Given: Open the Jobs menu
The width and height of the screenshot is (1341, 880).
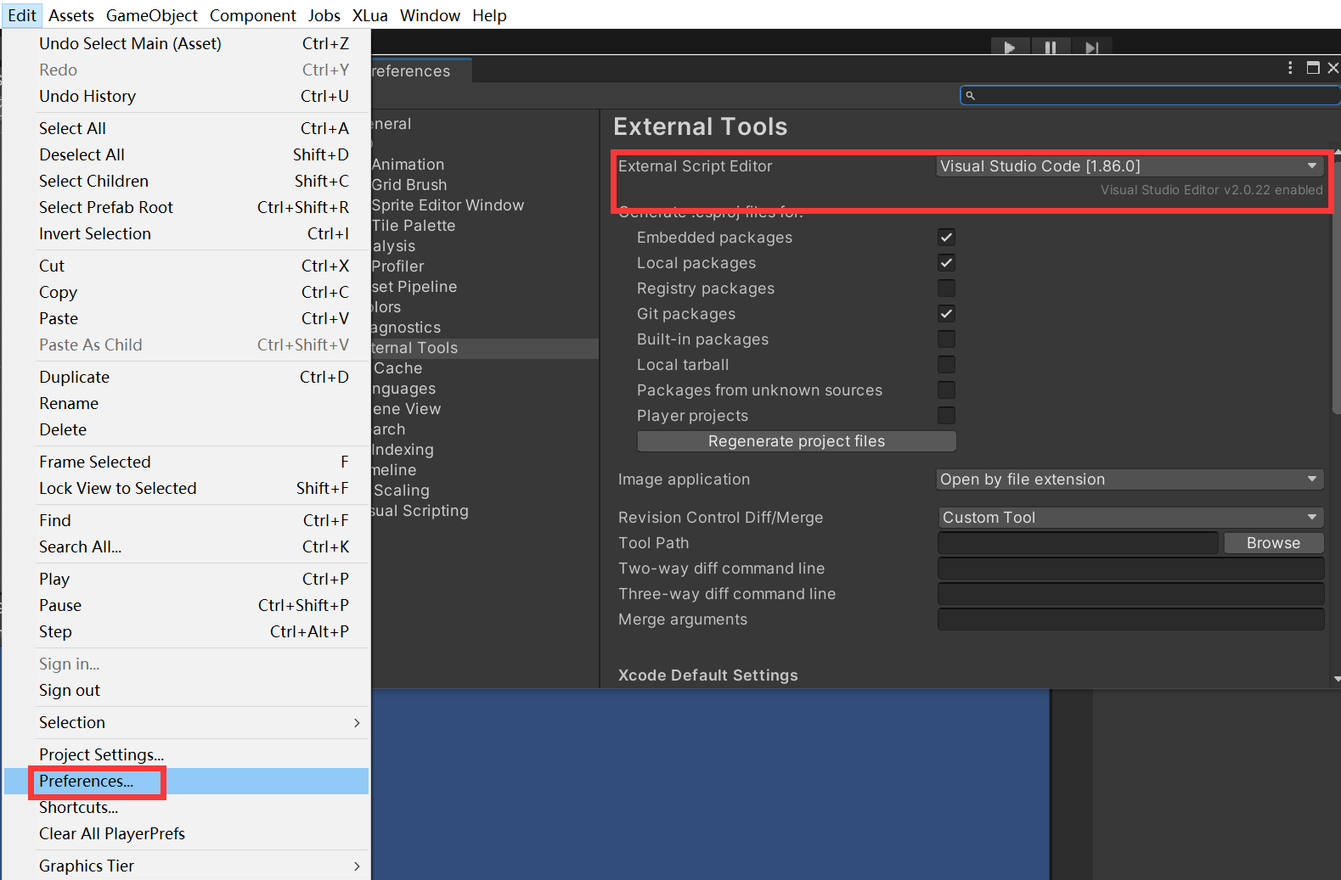Looking at the screenshot, I should point(324,15).
